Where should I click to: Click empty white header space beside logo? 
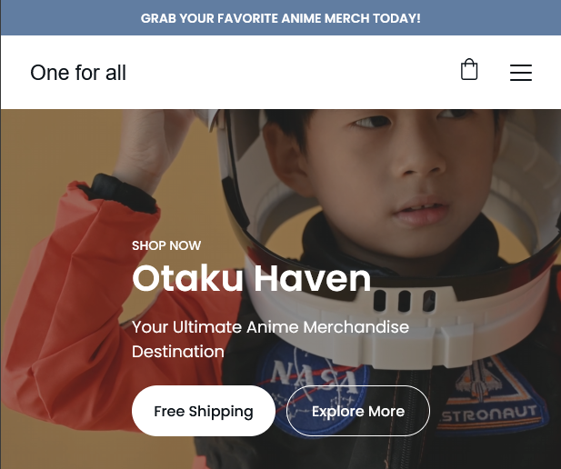[286, 73]
